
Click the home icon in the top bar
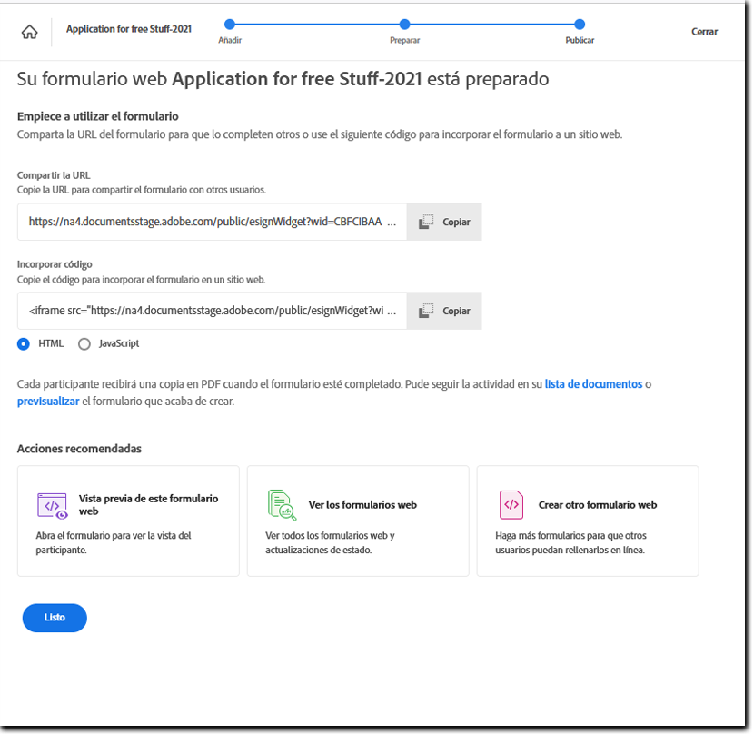(x=30, y=31)
